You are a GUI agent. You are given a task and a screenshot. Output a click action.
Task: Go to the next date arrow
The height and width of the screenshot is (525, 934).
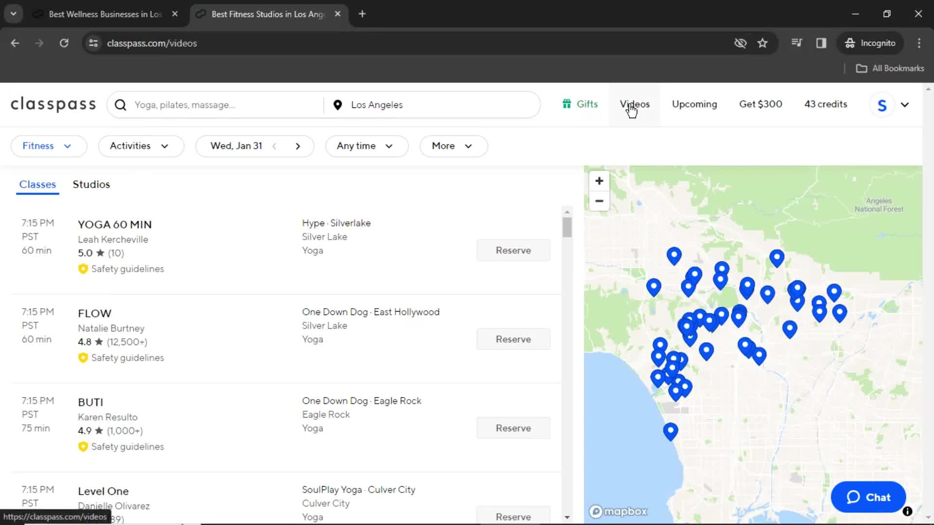point(298,146)
